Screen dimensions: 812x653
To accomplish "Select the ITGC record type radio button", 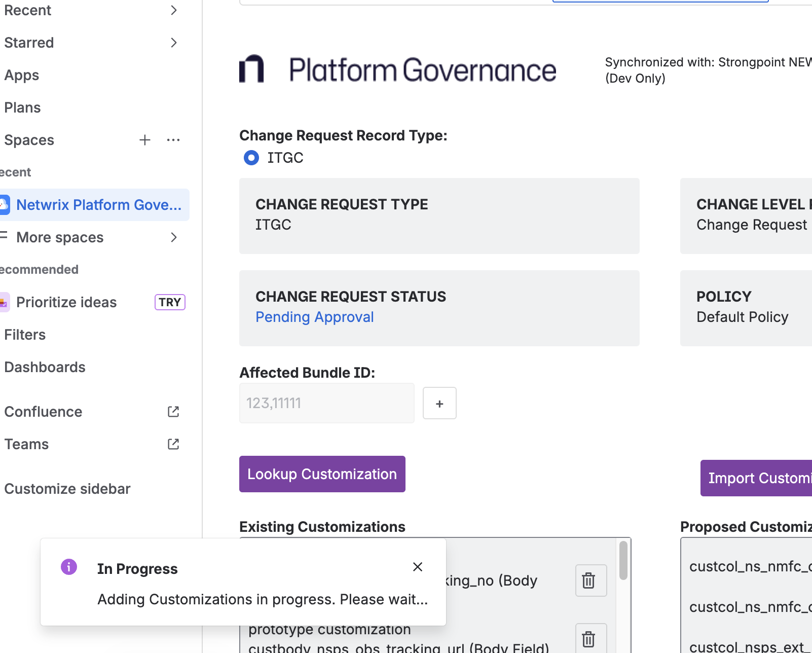I will tap(251, 158).
